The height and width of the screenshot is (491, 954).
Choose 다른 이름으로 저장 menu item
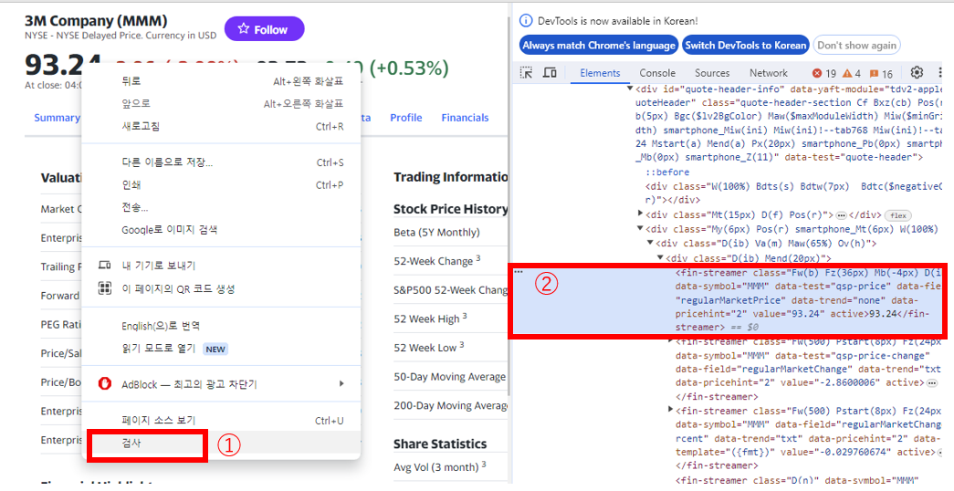coord(222,162)
